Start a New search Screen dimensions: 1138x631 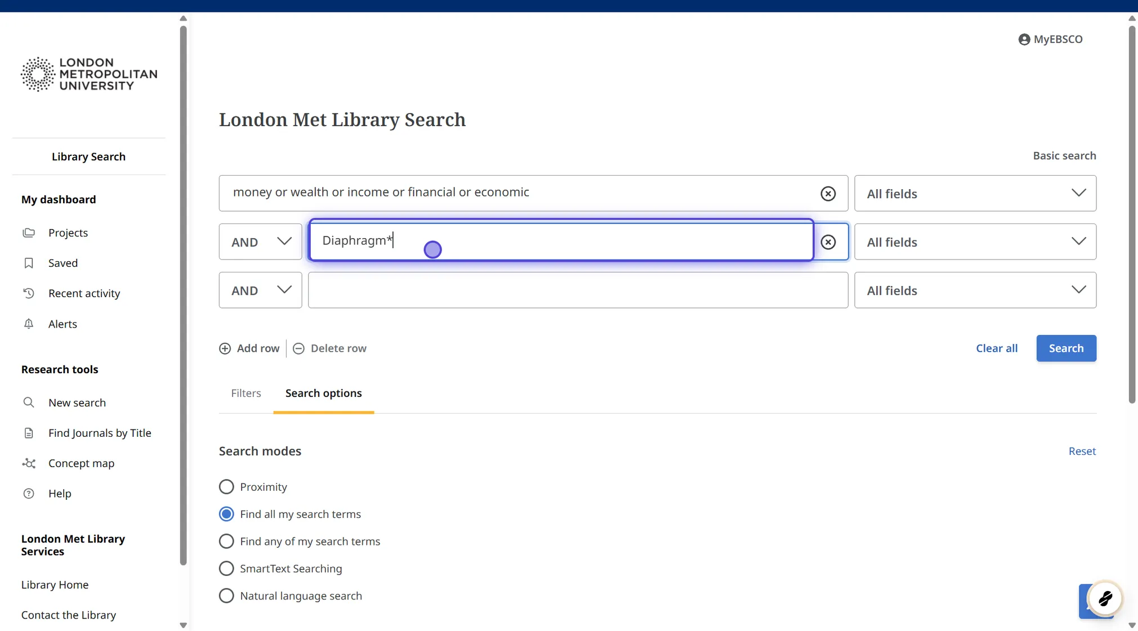click(x=77, y=402)
